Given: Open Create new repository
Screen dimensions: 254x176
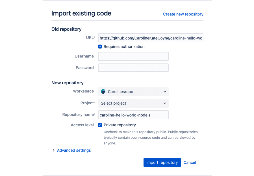Looking at the screenshot, I should pyautogui.click(x=183, y=14).
